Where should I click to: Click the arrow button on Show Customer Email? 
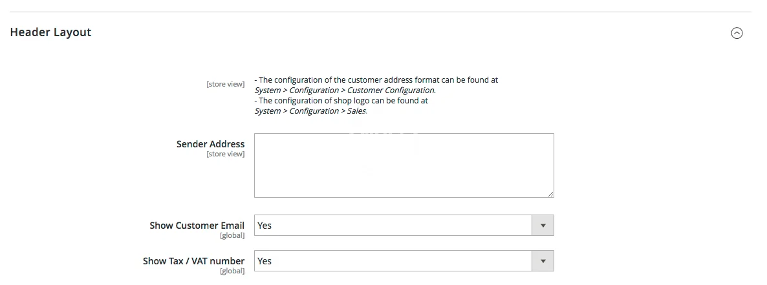coord(543,226)
